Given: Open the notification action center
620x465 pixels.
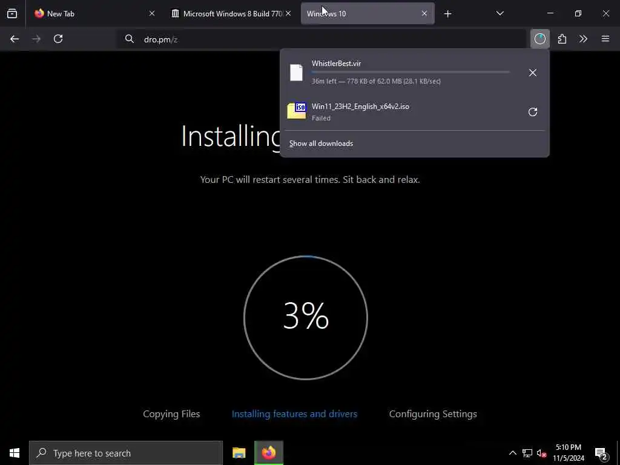Looking at the screenshot, I should [601, 453].
